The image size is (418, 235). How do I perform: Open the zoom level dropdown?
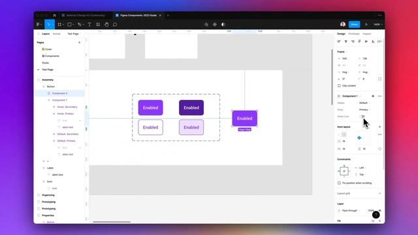point(378,24)
